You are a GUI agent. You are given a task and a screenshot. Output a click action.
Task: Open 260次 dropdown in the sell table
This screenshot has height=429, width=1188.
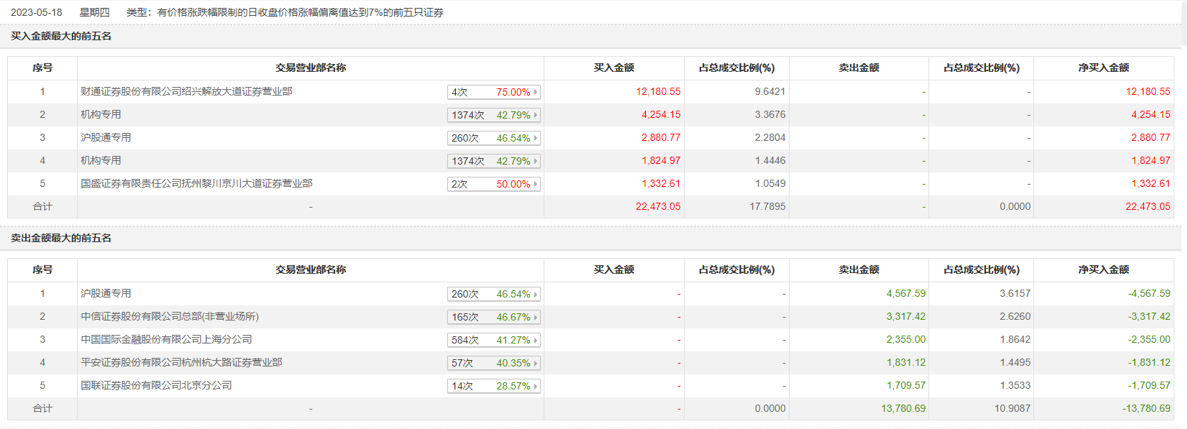pyautogui.click(x=536, y=294)
